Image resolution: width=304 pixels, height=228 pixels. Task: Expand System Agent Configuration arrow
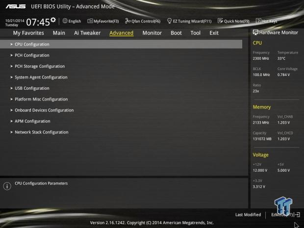11,77
